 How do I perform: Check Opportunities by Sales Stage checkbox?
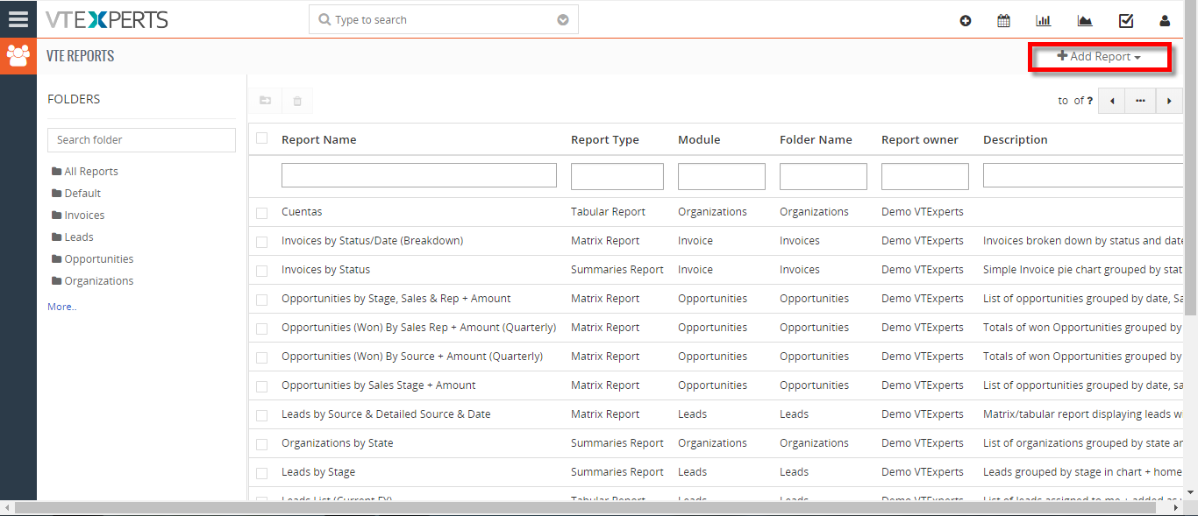(261, 386)
